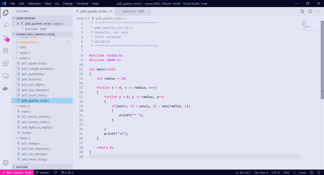This screenshot has width=324, height=175.
Task: Open the Debug view bug icon
Action: pyautogui.click(x=6, y=51)
